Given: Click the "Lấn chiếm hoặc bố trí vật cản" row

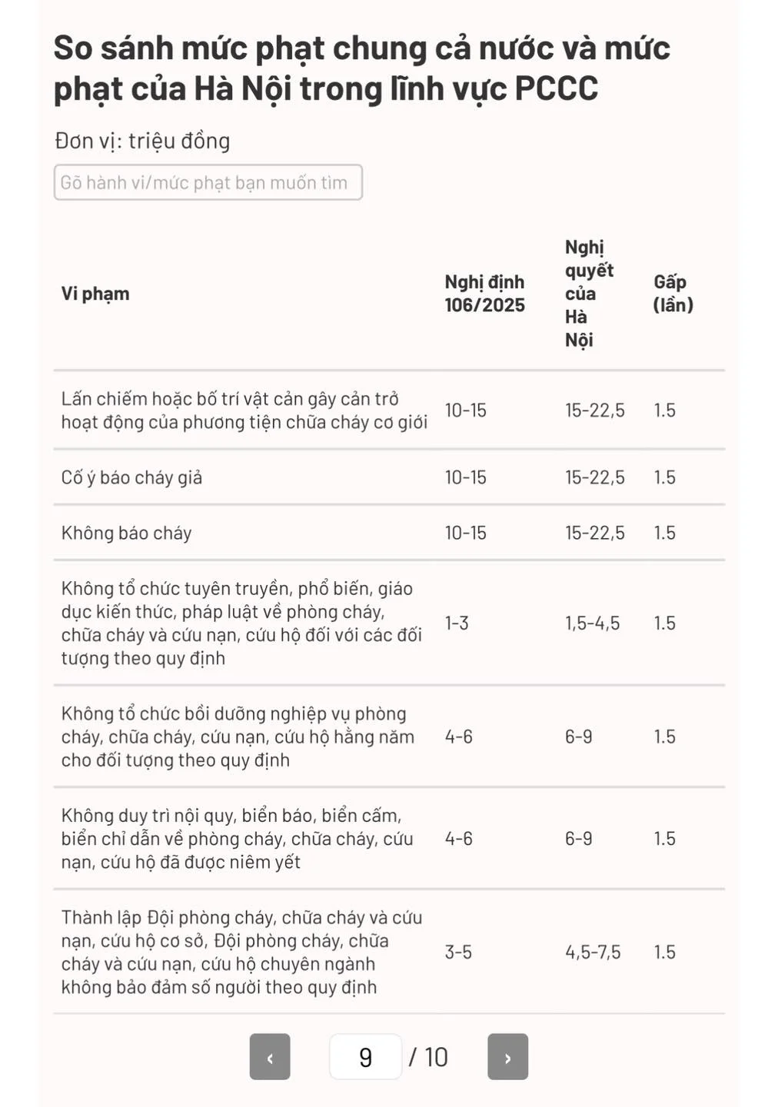Looking at the screenshot, I should click(244, 411).
